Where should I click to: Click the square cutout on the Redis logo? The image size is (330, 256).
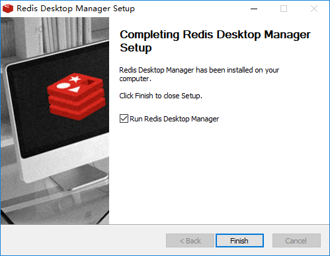tap(89, 82)
